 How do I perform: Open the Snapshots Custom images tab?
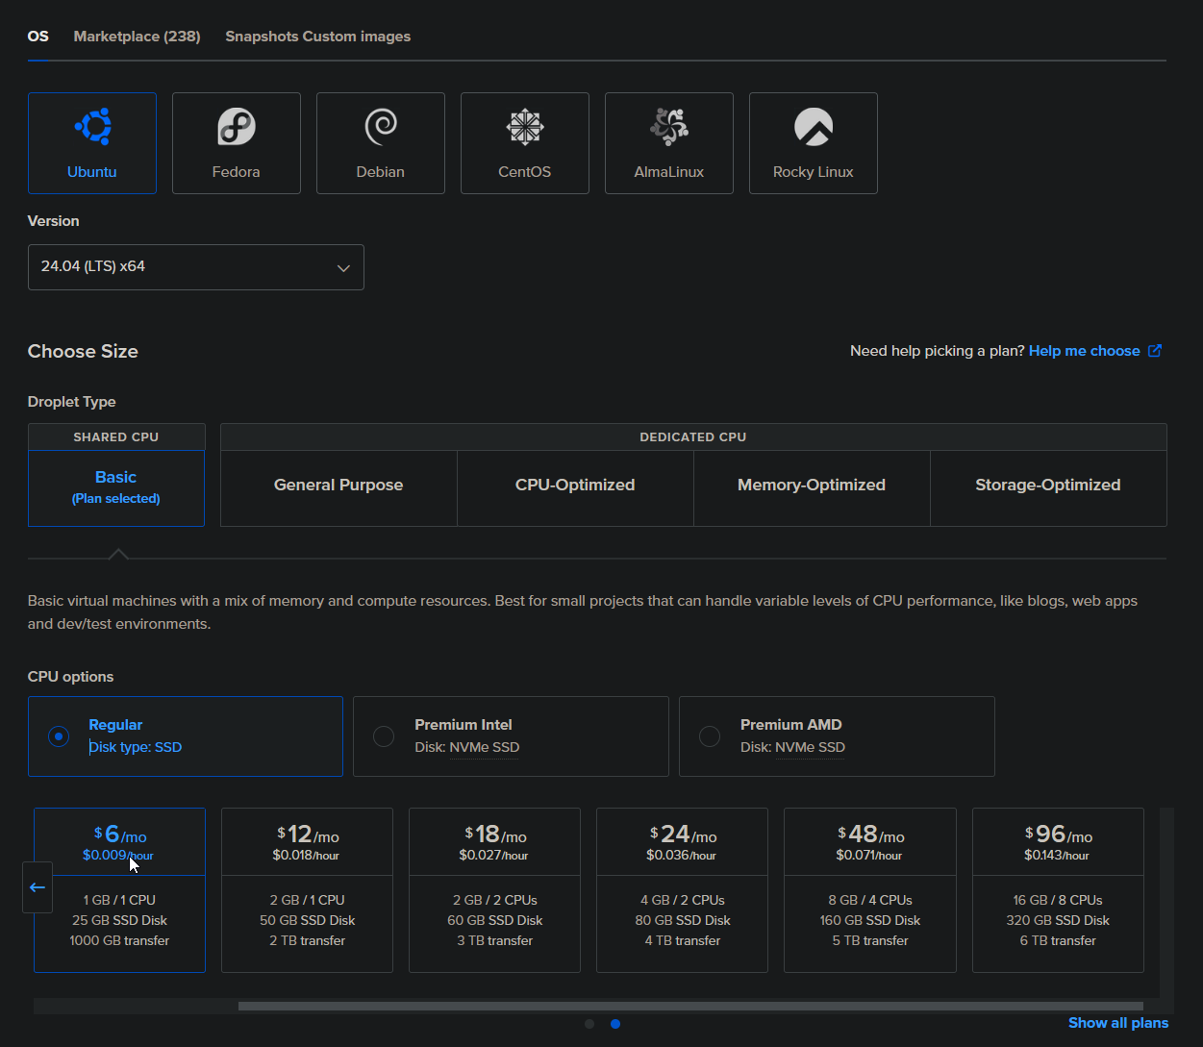317,36
